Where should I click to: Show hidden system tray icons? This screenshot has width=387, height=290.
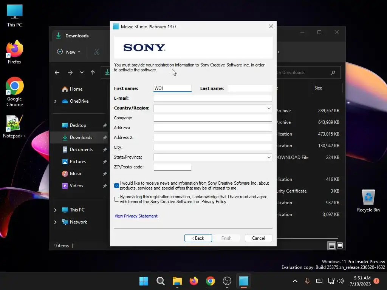[295, 281]
